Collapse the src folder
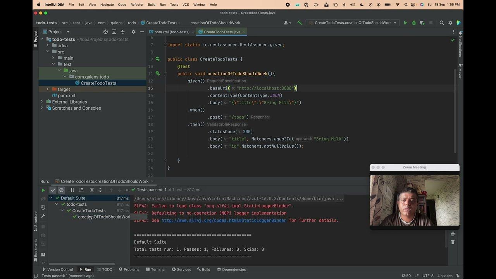 click(x=48, y=52)
